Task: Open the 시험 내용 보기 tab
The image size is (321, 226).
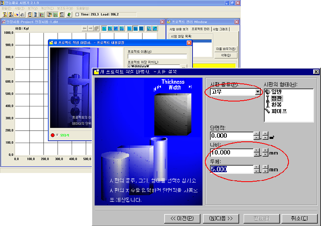Action: point(179,29)
